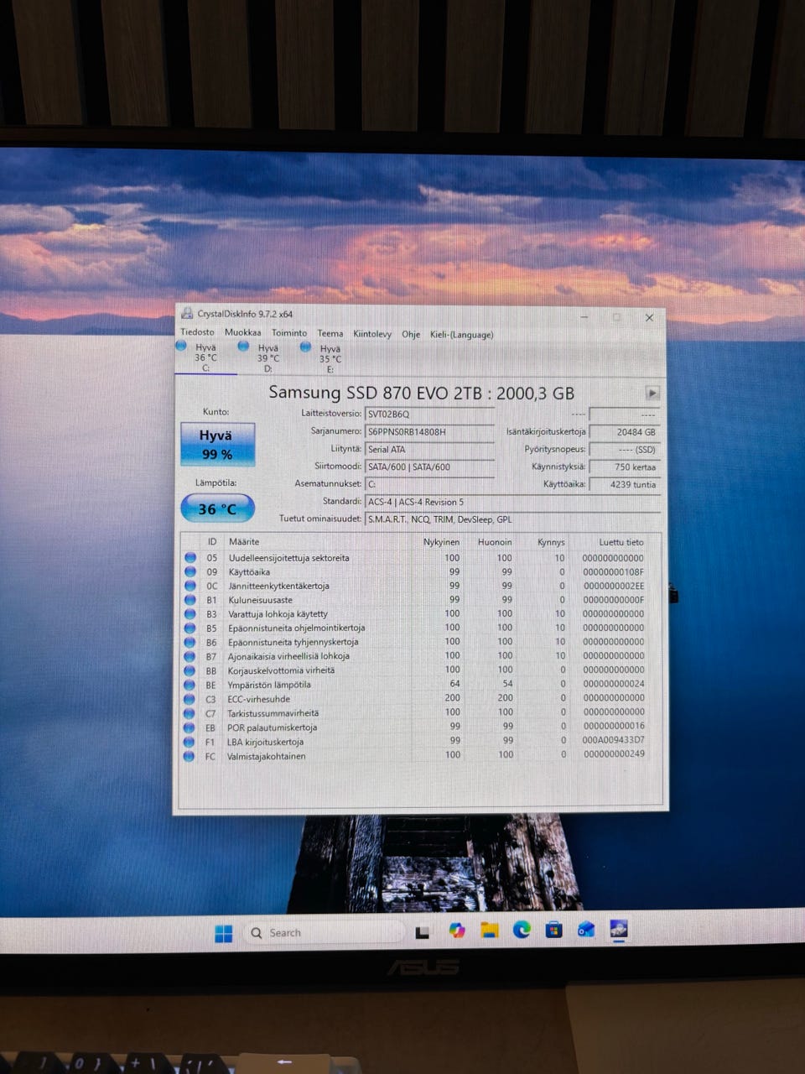Screen dimensions: 805x1074
Task: Open the Tiedosto menu
Action: (197, 332)
